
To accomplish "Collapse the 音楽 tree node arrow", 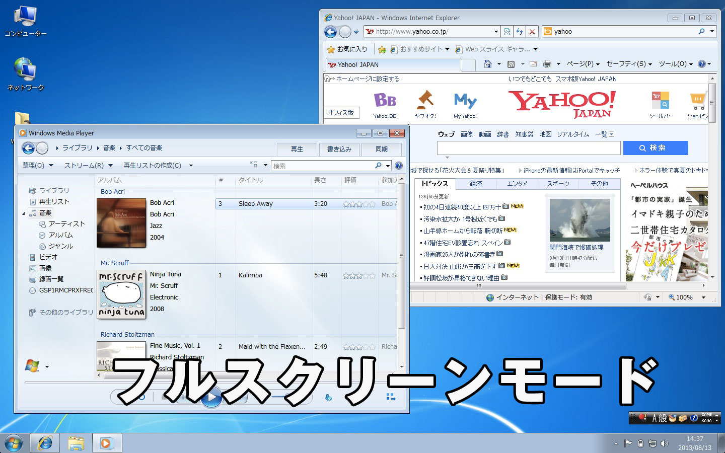I will [x=24, y=213].
